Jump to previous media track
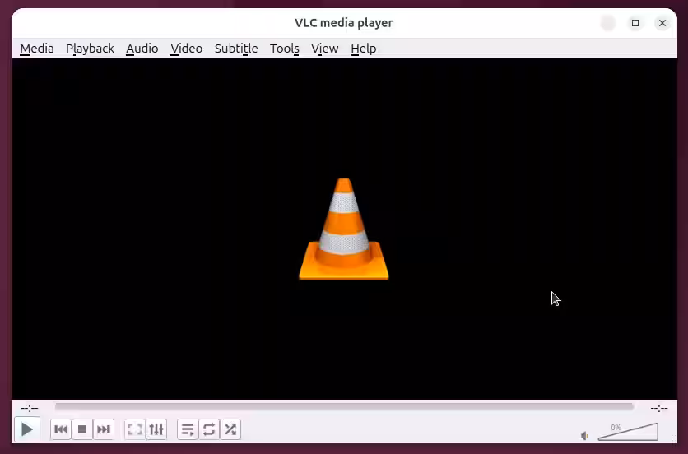 pyautogui.click(x=61, y=429)
